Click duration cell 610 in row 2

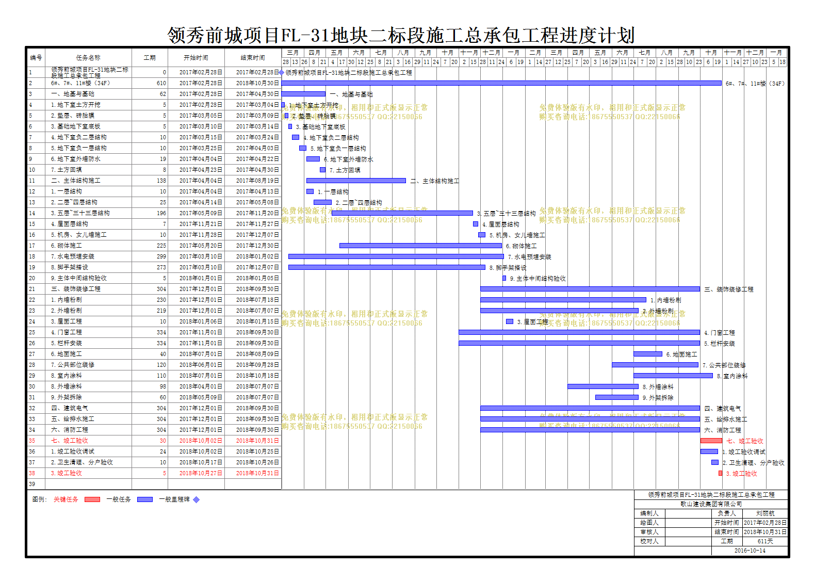pyautogui.click(x=150, y=83)
